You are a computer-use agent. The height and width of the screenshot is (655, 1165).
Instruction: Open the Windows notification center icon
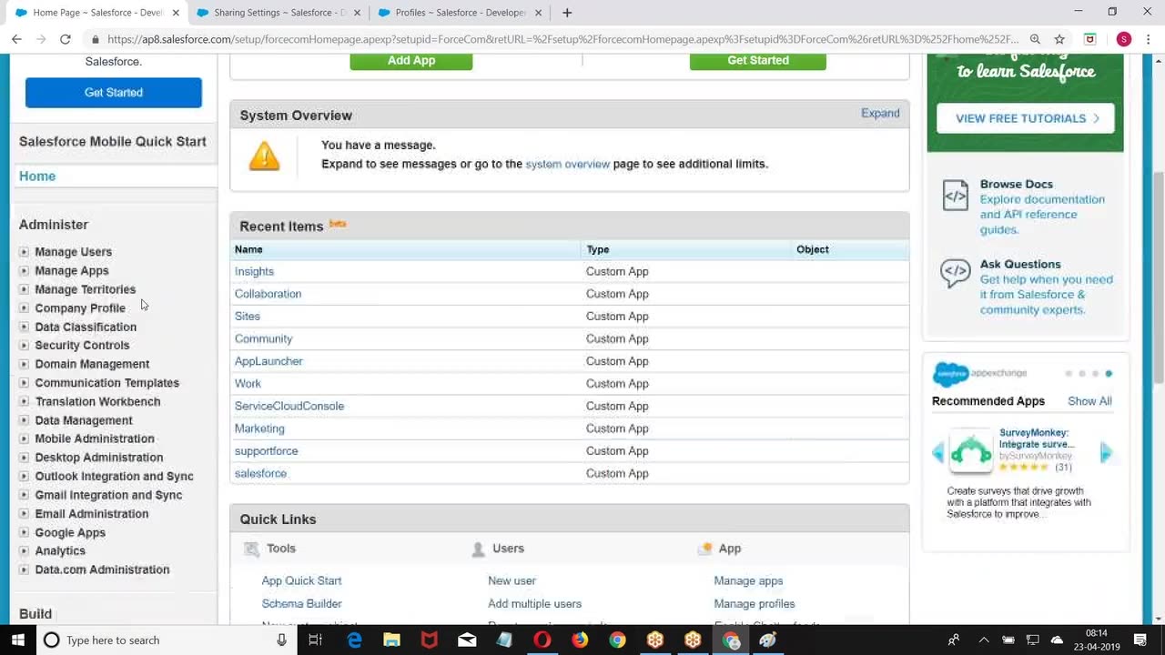(1140, 640)
